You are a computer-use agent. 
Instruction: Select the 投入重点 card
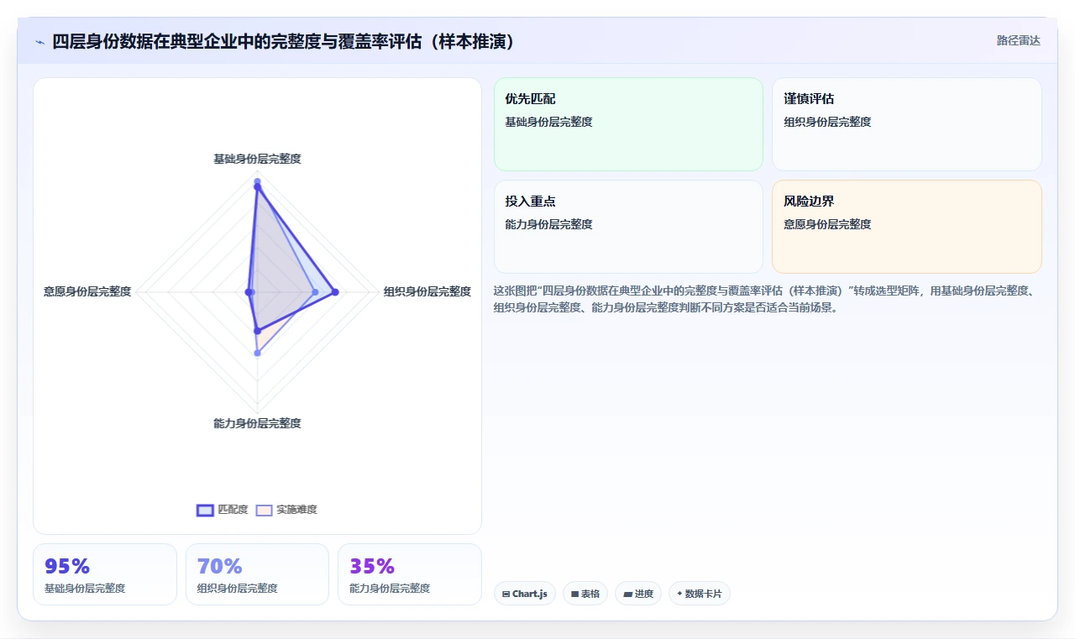tap(628, 227)
